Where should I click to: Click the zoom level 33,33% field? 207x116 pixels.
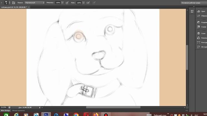pyautogui.click(x=4, y=107)
